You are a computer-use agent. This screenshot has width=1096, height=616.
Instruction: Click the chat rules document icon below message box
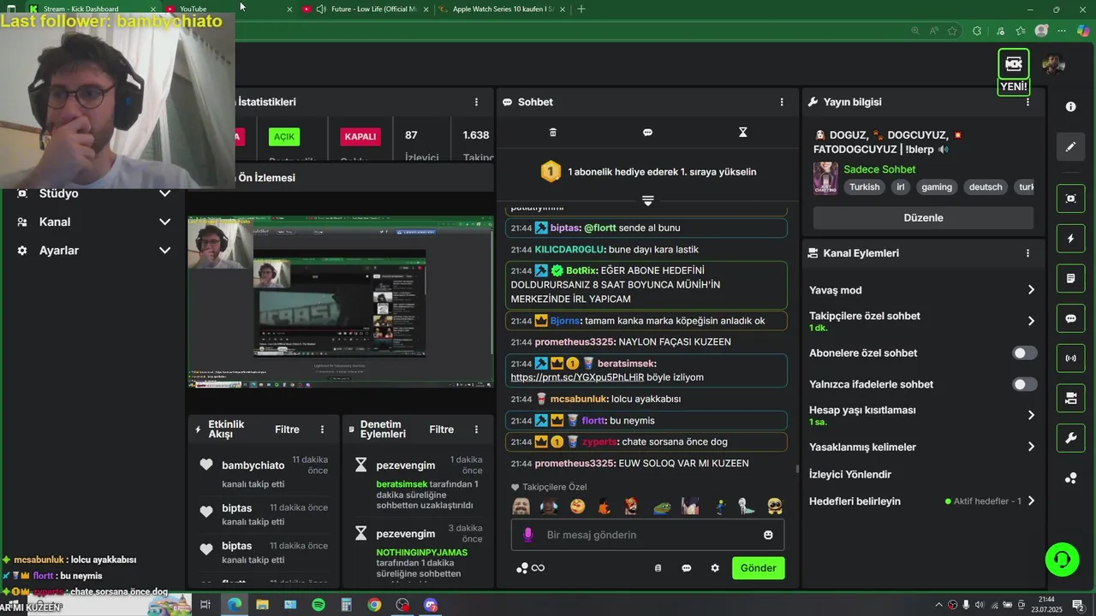point(658,568)
